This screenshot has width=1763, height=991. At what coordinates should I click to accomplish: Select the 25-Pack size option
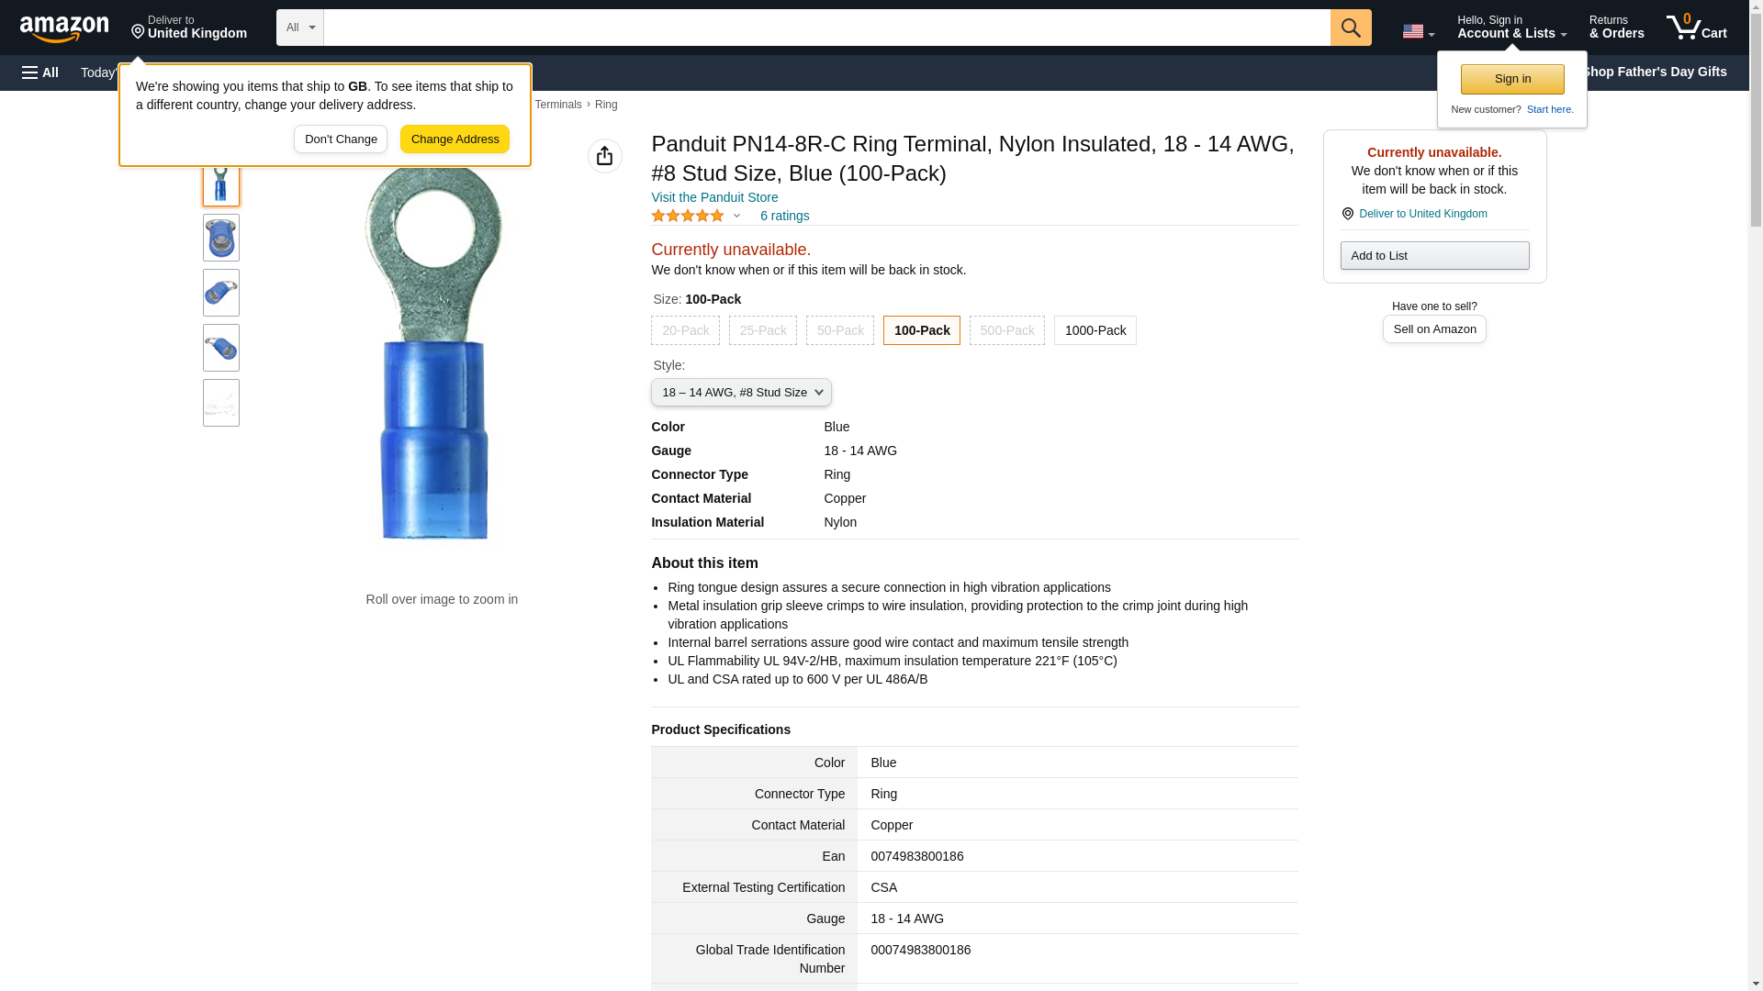point(762,330)
